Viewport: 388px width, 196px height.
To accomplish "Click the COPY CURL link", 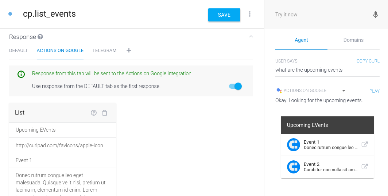I will pos(368,61).
